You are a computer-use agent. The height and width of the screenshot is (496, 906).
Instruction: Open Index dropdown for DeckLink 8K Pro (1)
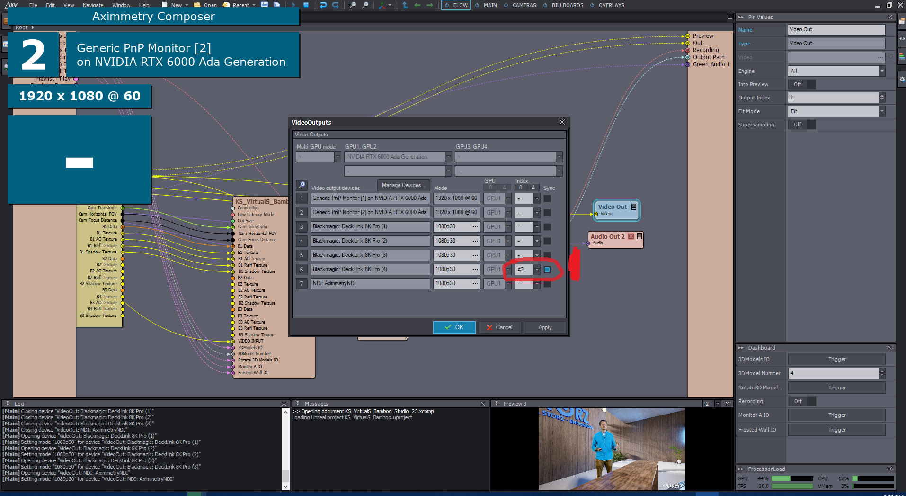pyautogui.click(x=537, y=227)
